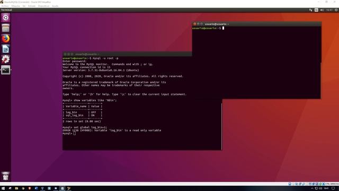This screenshot has height=191, width=339.
Task: Click the VirtualBox icon in window title bar
Action: pyautogui.click(x=2, y=2)
